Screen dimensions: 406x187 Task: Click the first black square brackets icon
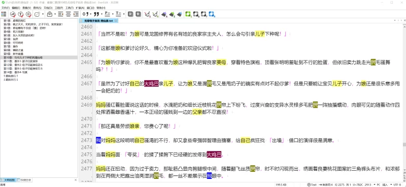196,14
